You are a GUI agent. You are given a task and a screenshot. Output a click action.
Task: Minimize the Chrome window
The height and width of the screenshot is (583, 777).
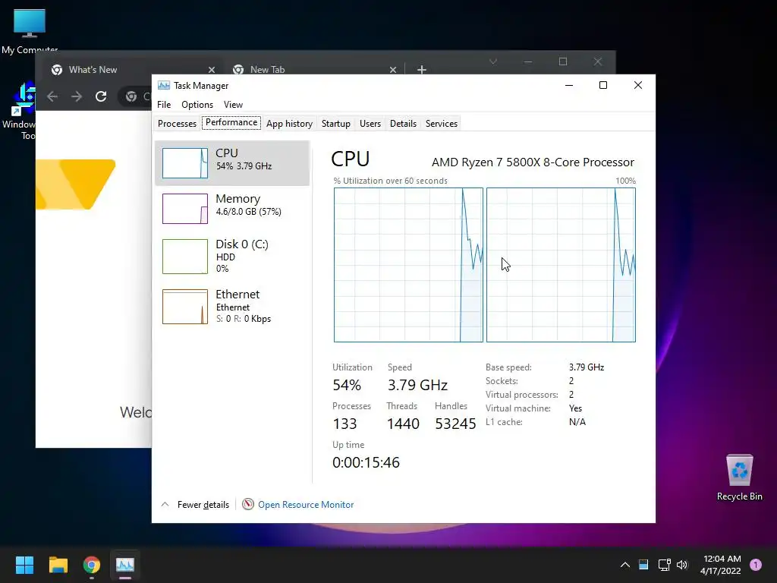click(x=528, y=62)
